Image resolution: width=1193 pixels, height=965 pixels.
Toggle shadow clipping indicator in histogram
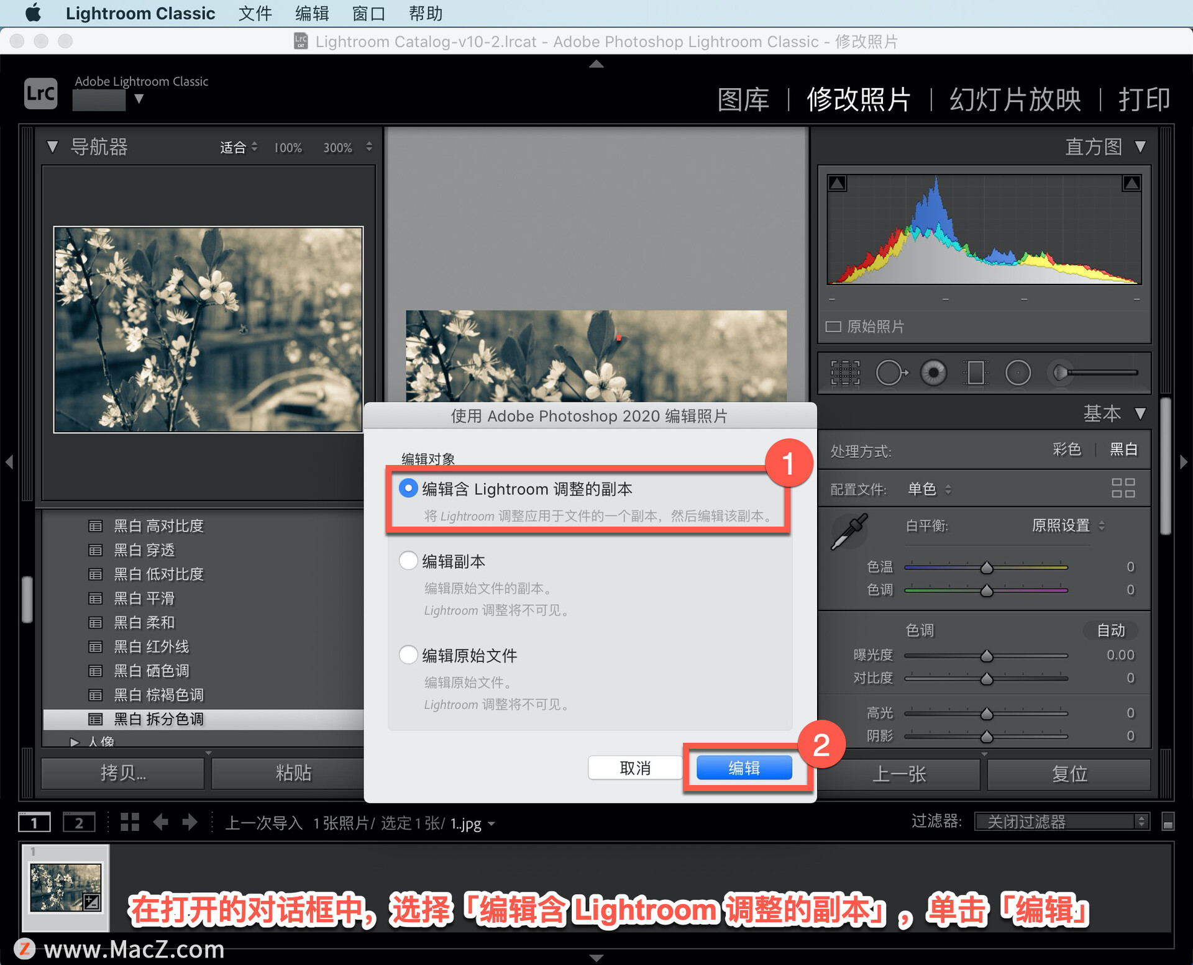(x=838, y=183)
